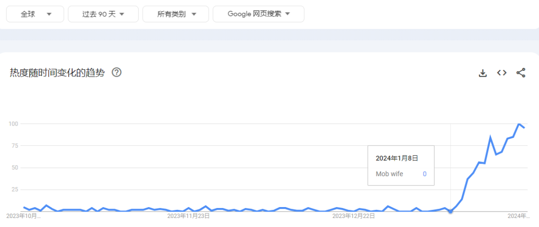Expand the Google 网页搜索 search type dropdown
The width and height of the screenshot is (539, 227).
tap(258, 14)
